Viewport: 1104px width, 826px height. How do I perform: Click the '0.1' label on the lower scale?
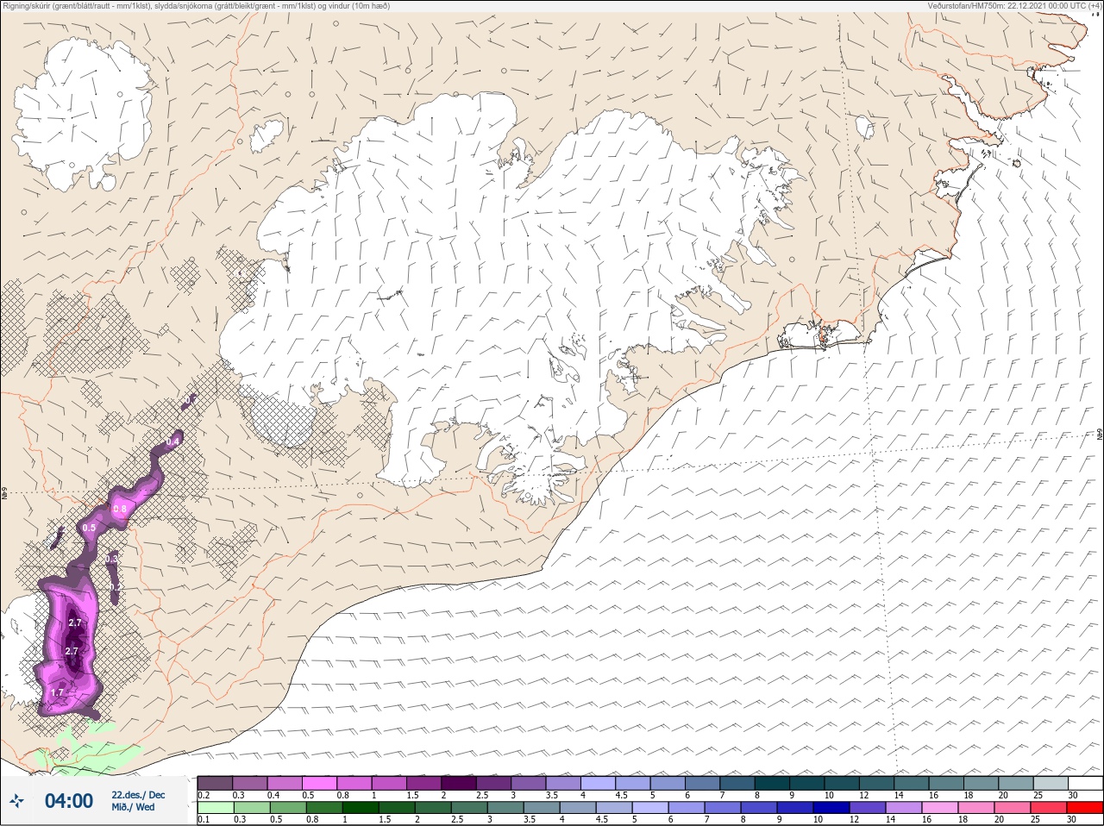pos(204,820)
